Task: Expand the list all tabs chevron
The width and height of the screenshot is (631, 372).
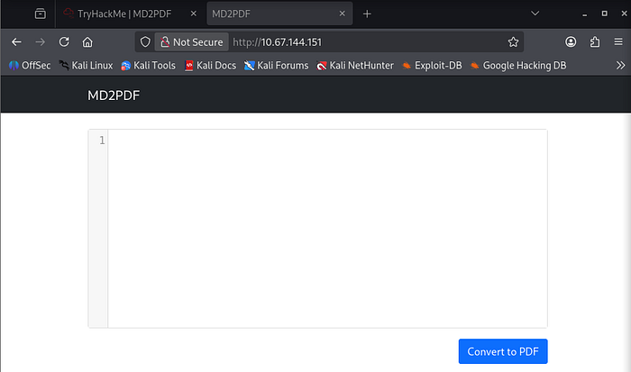Action: coord(535,14)
